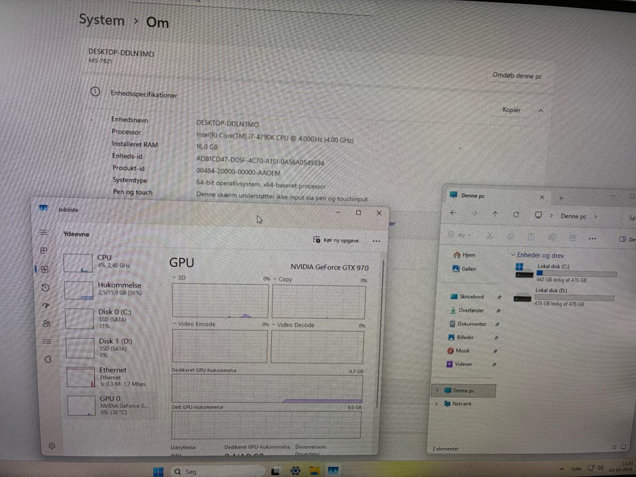Click the Copy icon in Explorer toolbar
Image resolution: width=636 pixels, height=477 pixels.
510,236
